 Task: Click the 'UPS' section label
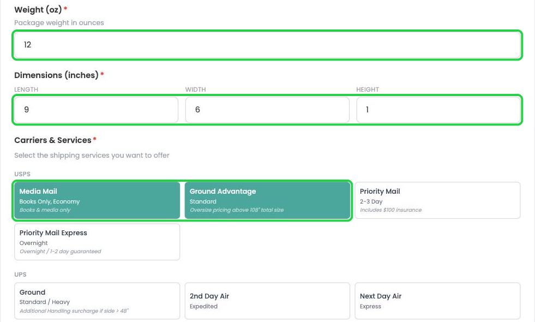pyautogui.click(x=20, y=275)
